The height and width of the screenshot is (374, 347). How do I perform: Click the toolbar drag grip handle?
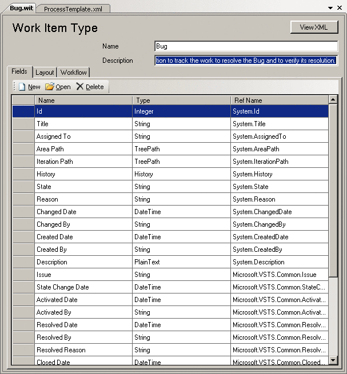pos(14,86)
